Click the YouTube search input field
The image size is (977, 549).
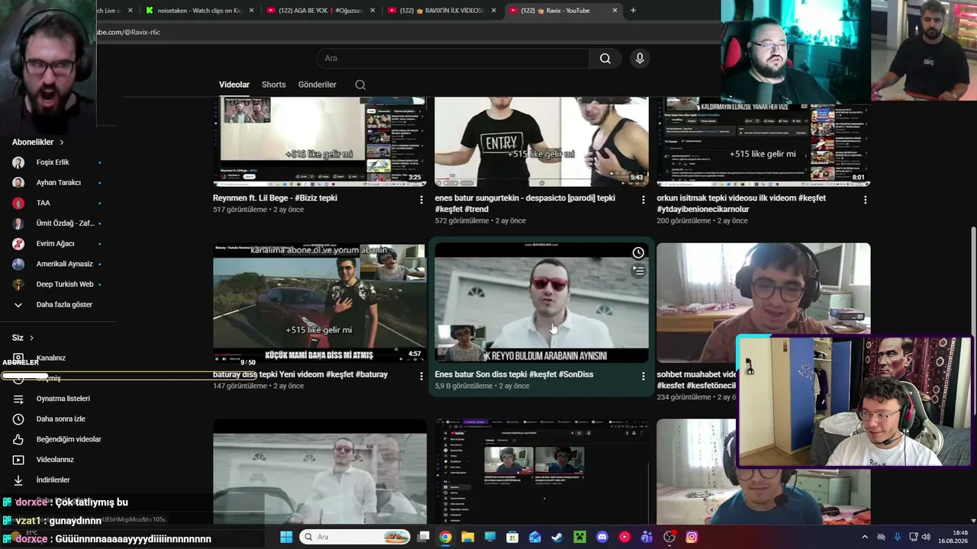[453, 59]
